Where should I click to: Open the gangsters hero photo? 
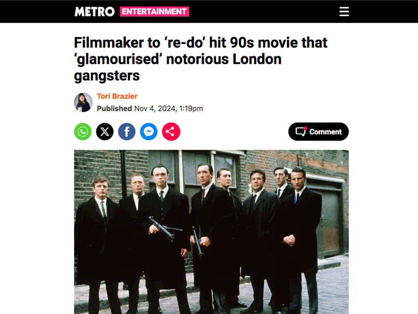(211, 232)
